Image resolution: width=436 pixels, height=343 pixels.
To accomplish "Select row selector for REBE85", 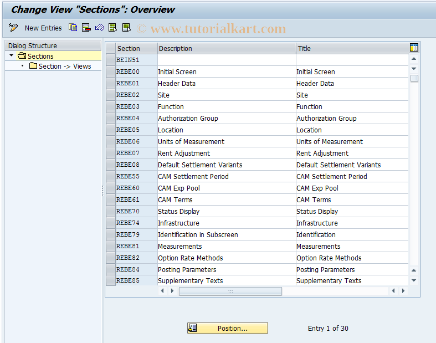I will (x=111, y=281).
